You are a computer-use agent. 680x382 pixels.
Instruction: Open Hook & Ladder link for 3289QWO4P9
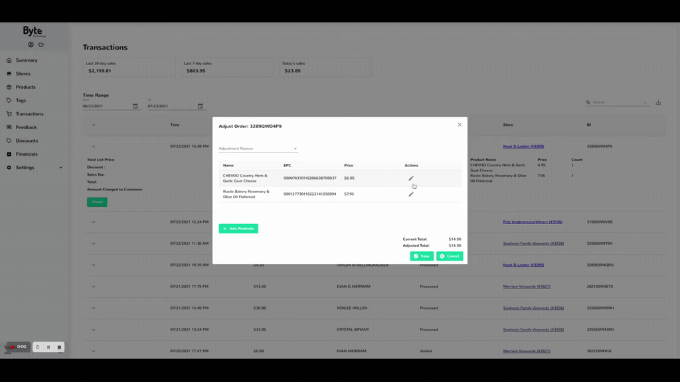point(523,147)
